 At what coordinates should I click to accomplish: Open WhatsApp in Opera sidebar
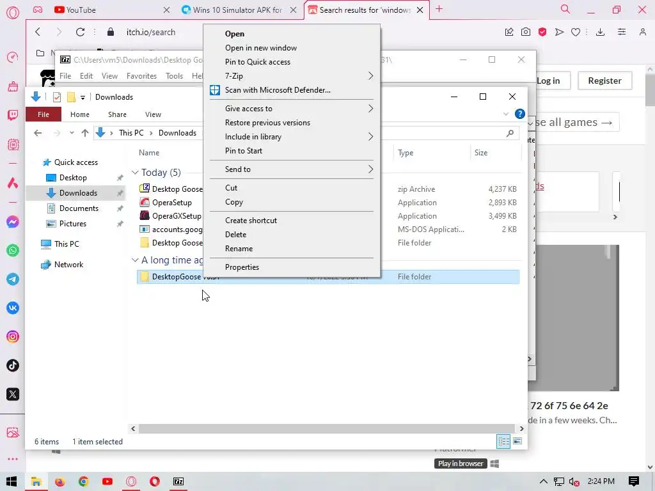pos(13,251)
